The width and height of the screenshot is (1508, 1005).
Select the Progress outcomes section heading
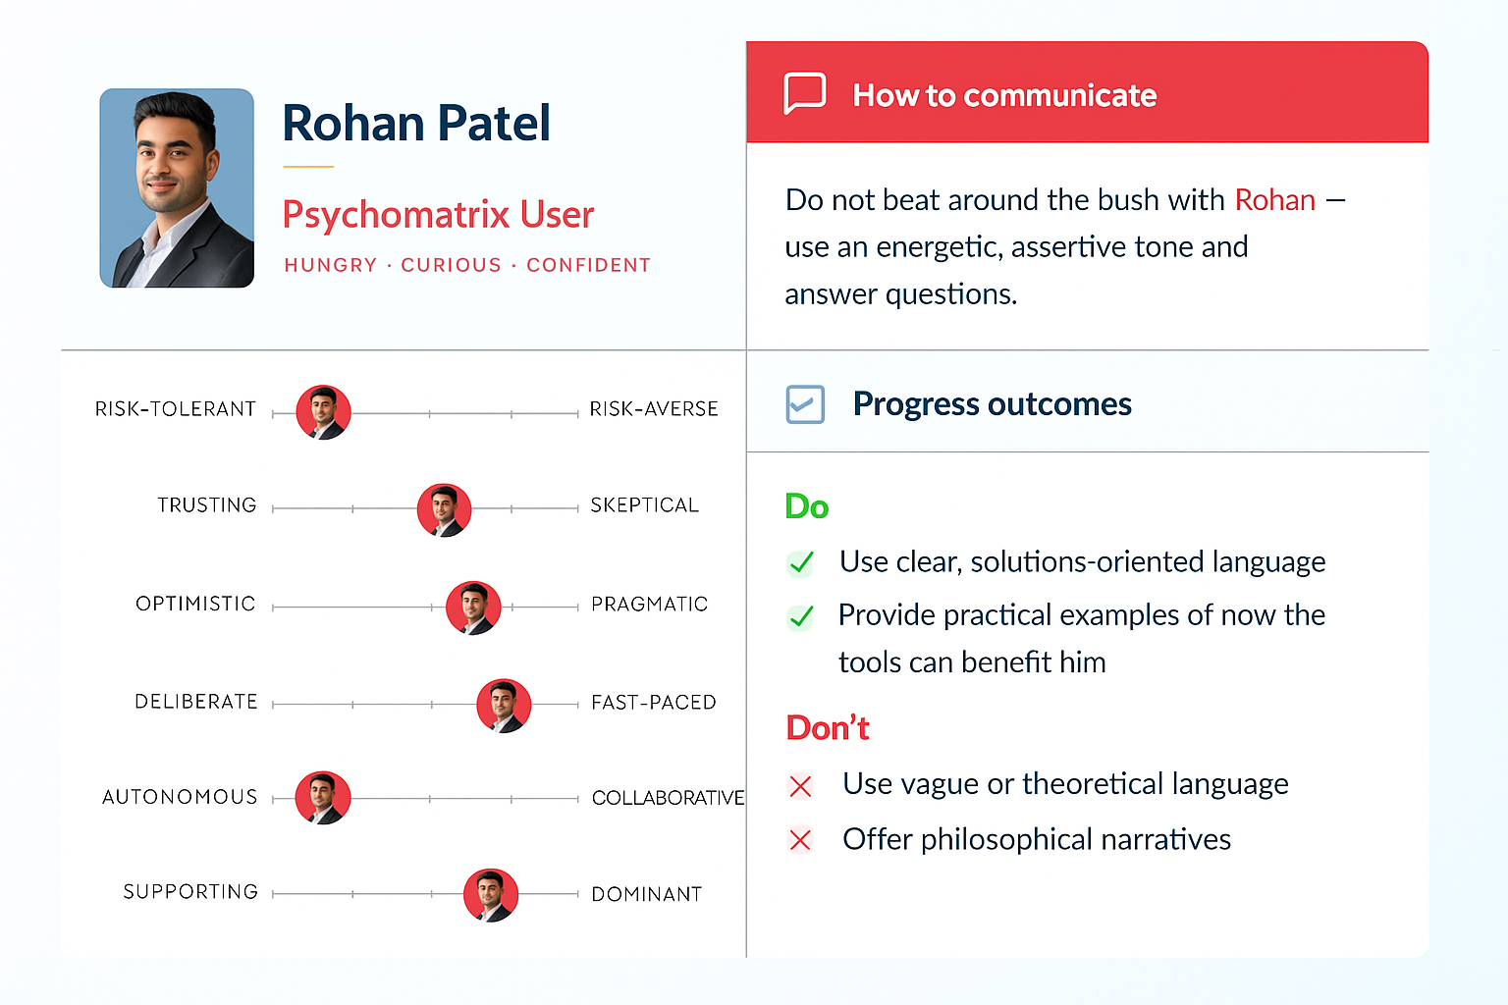(992, 404)
